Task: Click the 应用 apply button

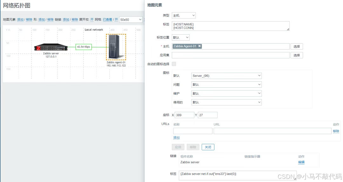Action: pos(178,147)
